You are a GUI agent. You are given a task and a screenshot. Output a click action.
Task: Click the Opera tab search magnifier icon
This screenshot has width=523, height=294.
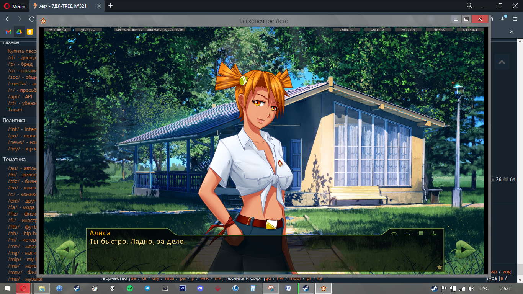[469, 5]
